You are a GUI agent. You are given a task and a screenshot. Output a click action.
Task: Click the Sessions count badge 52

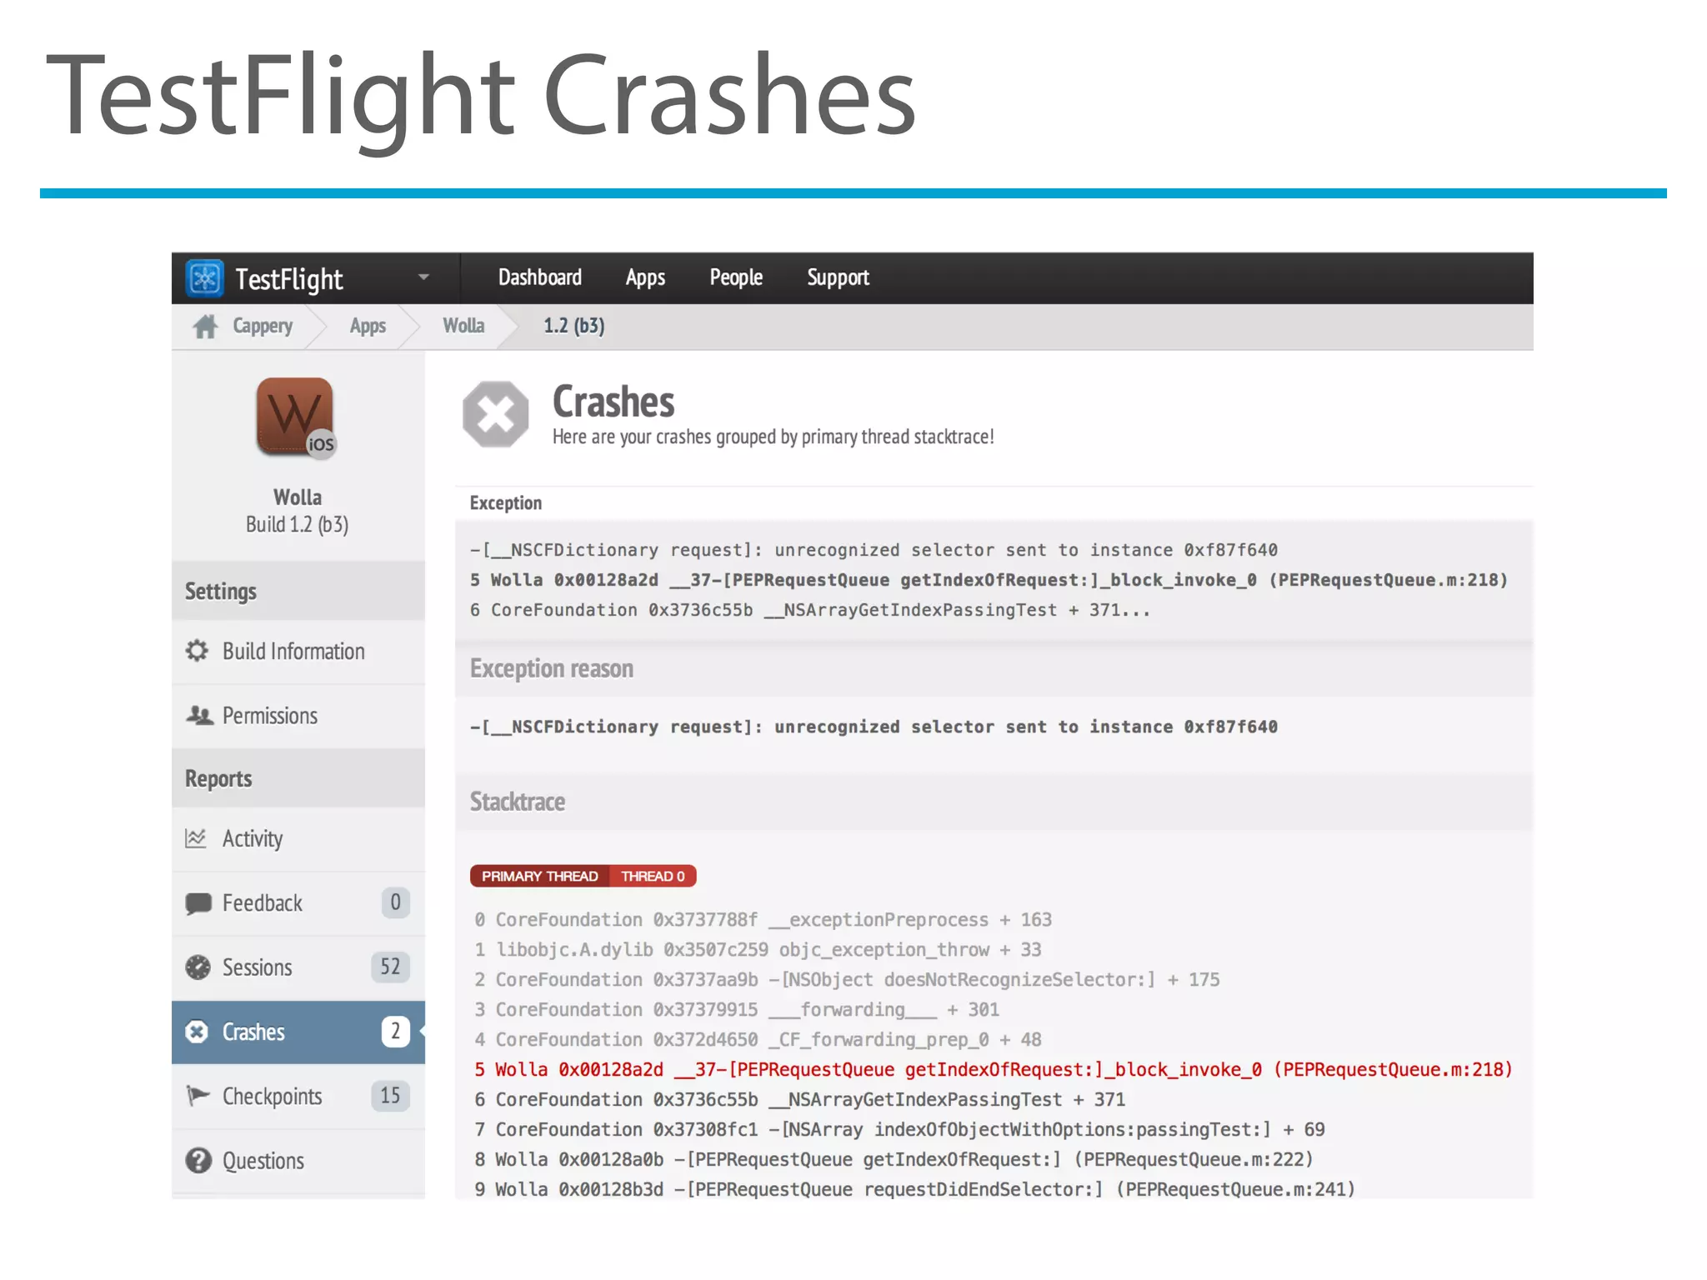(x=390, y=967)
